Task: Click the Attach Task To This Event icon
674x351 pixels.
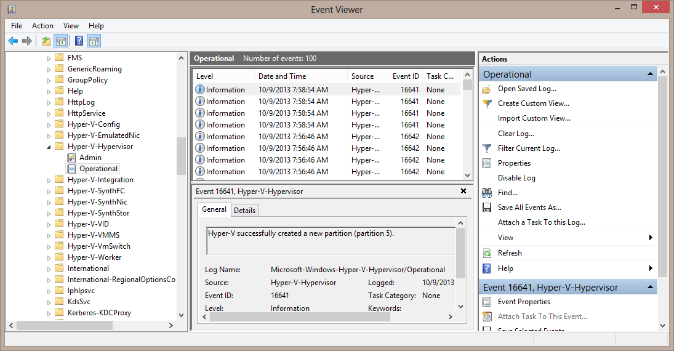Action: [487, 317]
